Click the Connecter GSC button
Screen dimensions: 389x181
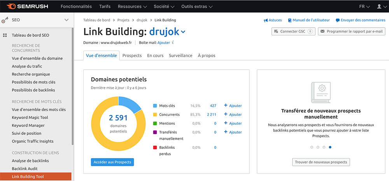click(293, 31)
